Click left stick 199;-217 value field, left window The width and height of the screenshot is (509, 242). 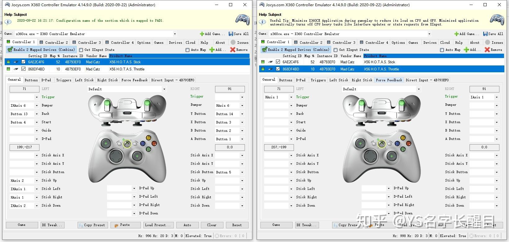coord(25,147)
